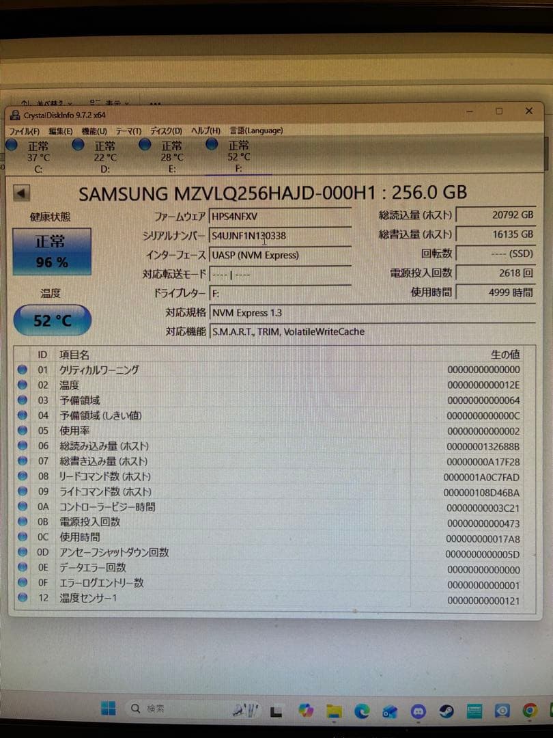This screenshot has height=738, width=553.
Task: Open the ファイル(F) menu
Action: click(25, 131)
